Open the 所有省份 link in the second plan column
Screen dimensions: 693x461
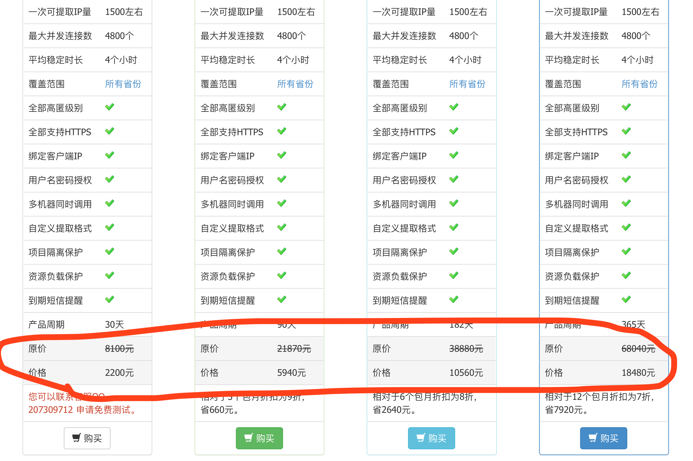click(x=295, y=84)
